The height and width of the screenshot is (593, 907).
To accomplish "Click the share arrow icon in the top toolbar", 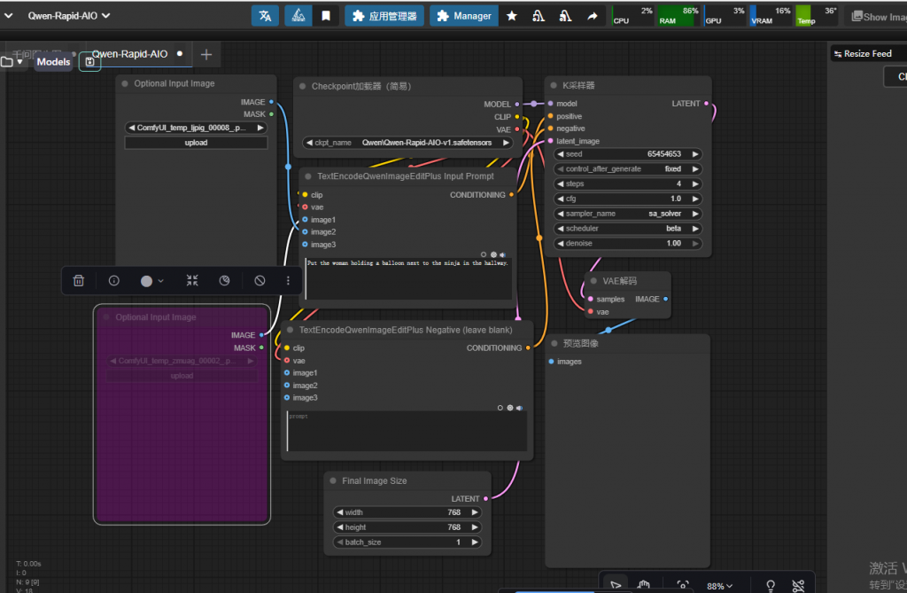I will (592, 16).
